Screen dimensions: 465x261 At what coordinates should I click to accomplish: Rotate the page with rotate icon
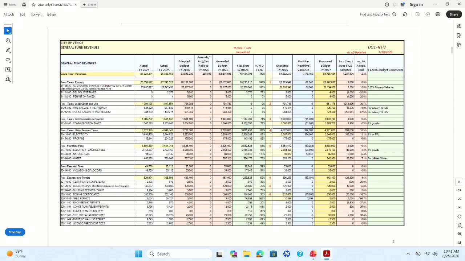460,216
